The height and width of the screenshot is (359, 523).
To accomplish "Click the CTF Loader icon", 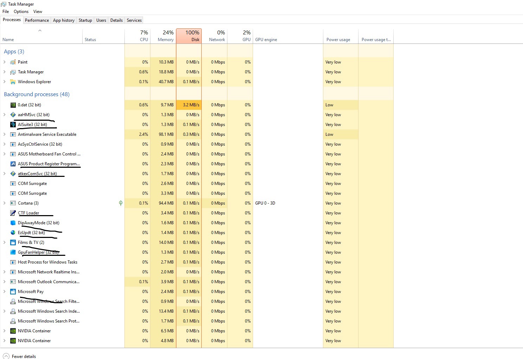I will 13,213.
